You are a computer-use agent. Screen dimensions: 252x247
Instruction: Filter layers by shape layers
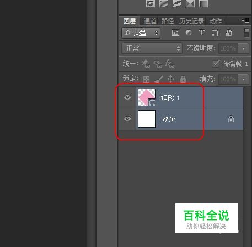pos(215,33)
